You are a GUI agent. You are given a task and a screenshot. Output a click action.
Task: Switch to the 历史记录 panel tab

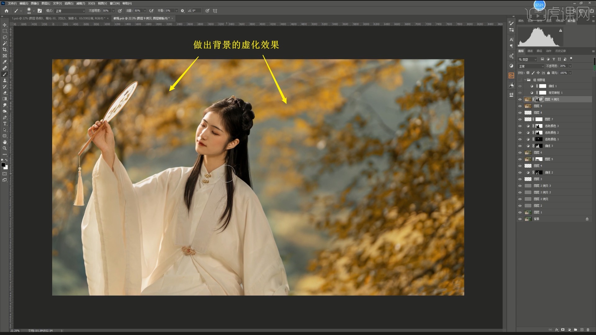pos(560,51)
